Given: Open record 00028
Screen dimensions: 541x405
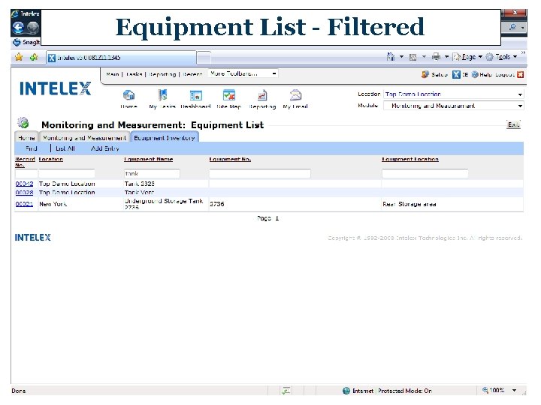Looking at the screenshot, I should (24, 193).
